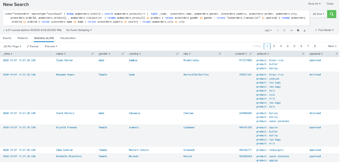The width and height of the screenshot is (340, 162).
Task: Sort by the gender column header
Action: tap(104, 54)
